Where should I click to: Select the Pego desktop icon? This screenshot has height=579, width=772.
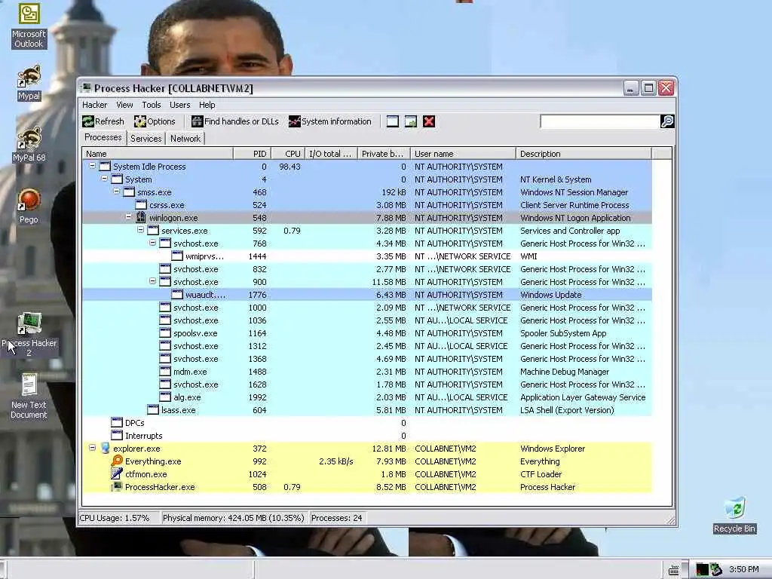[29, 206]
